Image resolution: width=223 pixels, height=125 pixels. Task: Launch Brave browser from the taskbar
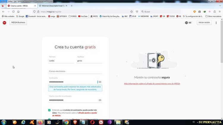tap(75, 122)
